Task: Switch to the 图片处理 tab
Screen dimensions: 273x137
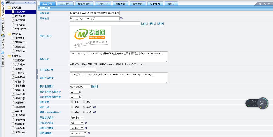Action: pyautogui.click(x=120, y=4)
